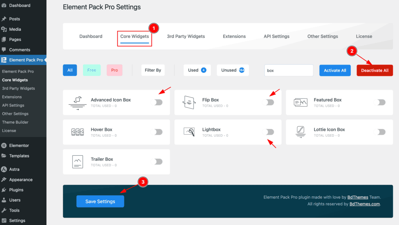Image resolution: width=399 pixels, height=225 pixels.
Task: Open API Settings in the sidebar submenu
Action: 13,105
